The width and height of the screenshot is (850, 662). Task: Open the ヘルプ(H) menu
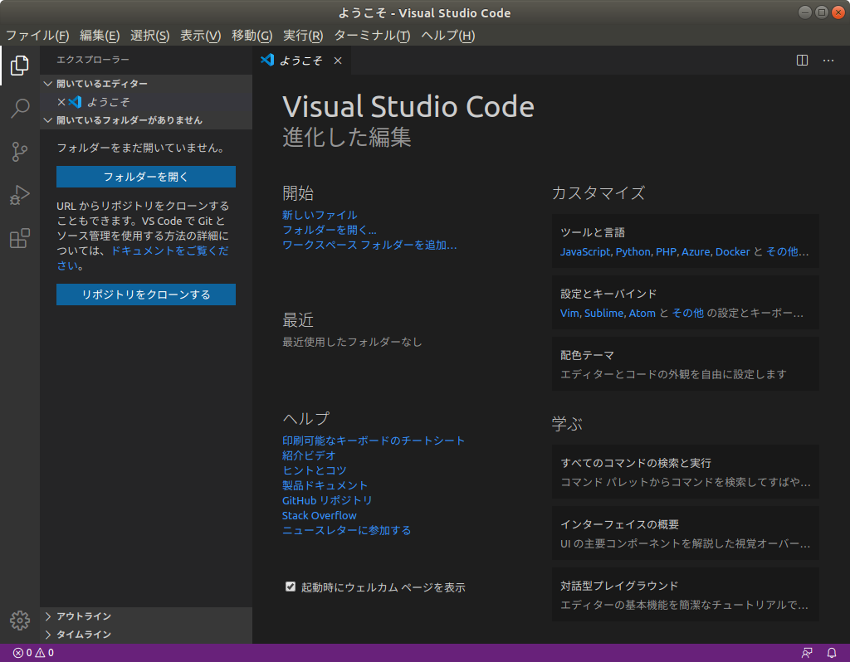coord(447,36)
